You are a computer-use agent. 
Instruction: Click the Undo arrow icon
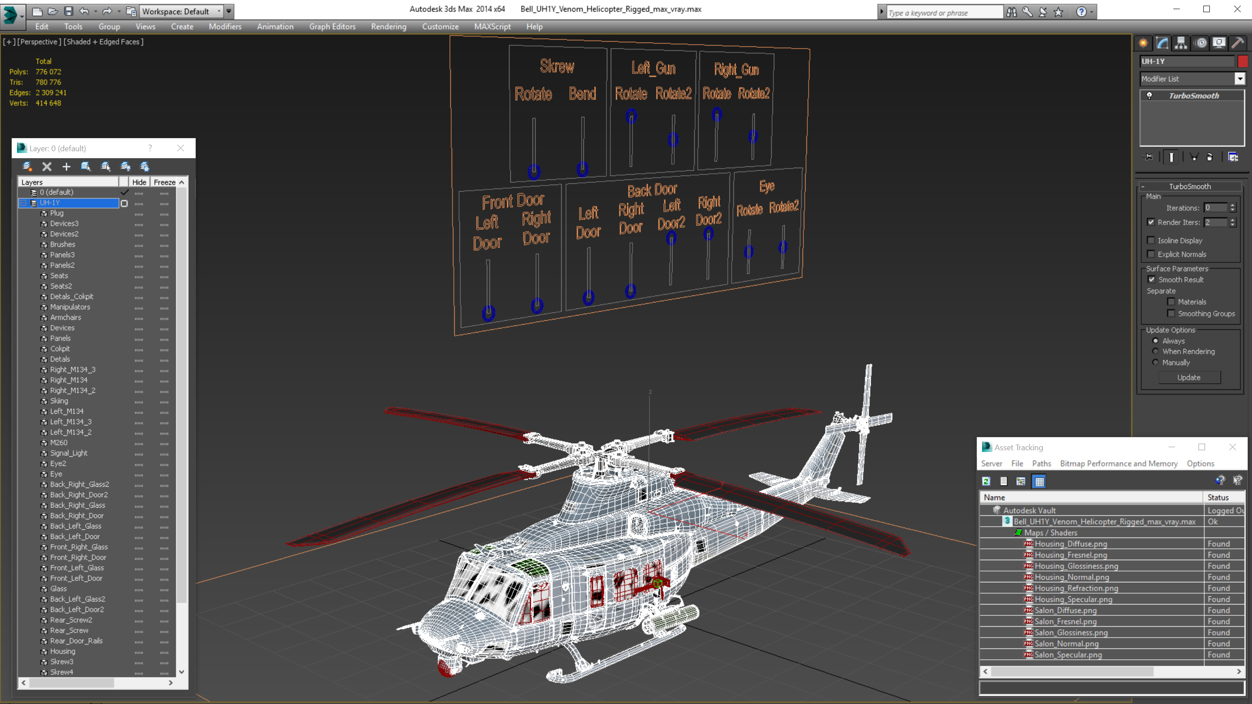(84, 11)
